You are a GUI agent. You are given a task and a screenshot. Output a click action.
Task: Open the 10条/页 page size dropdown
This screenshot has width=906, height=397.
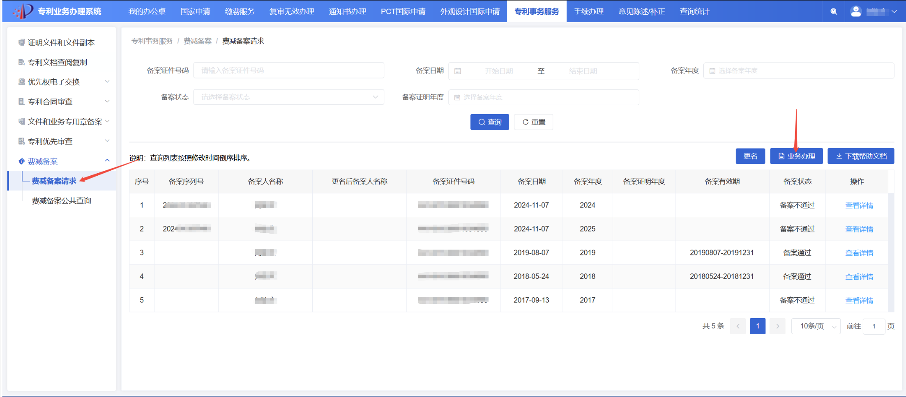[x=816, y=326]
